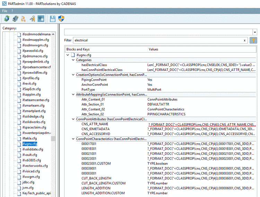
Task: Collapse the ifugnx.cfg node in the Blocks list
Action: [x=68, y=55]
